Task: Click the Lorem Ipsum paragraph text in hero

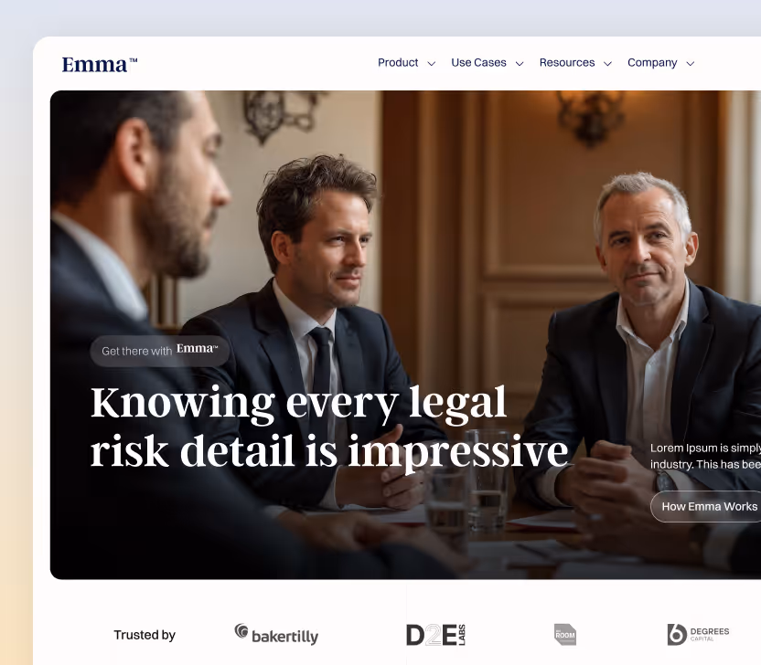Action: pyautogui.click(x=706, y=456)
